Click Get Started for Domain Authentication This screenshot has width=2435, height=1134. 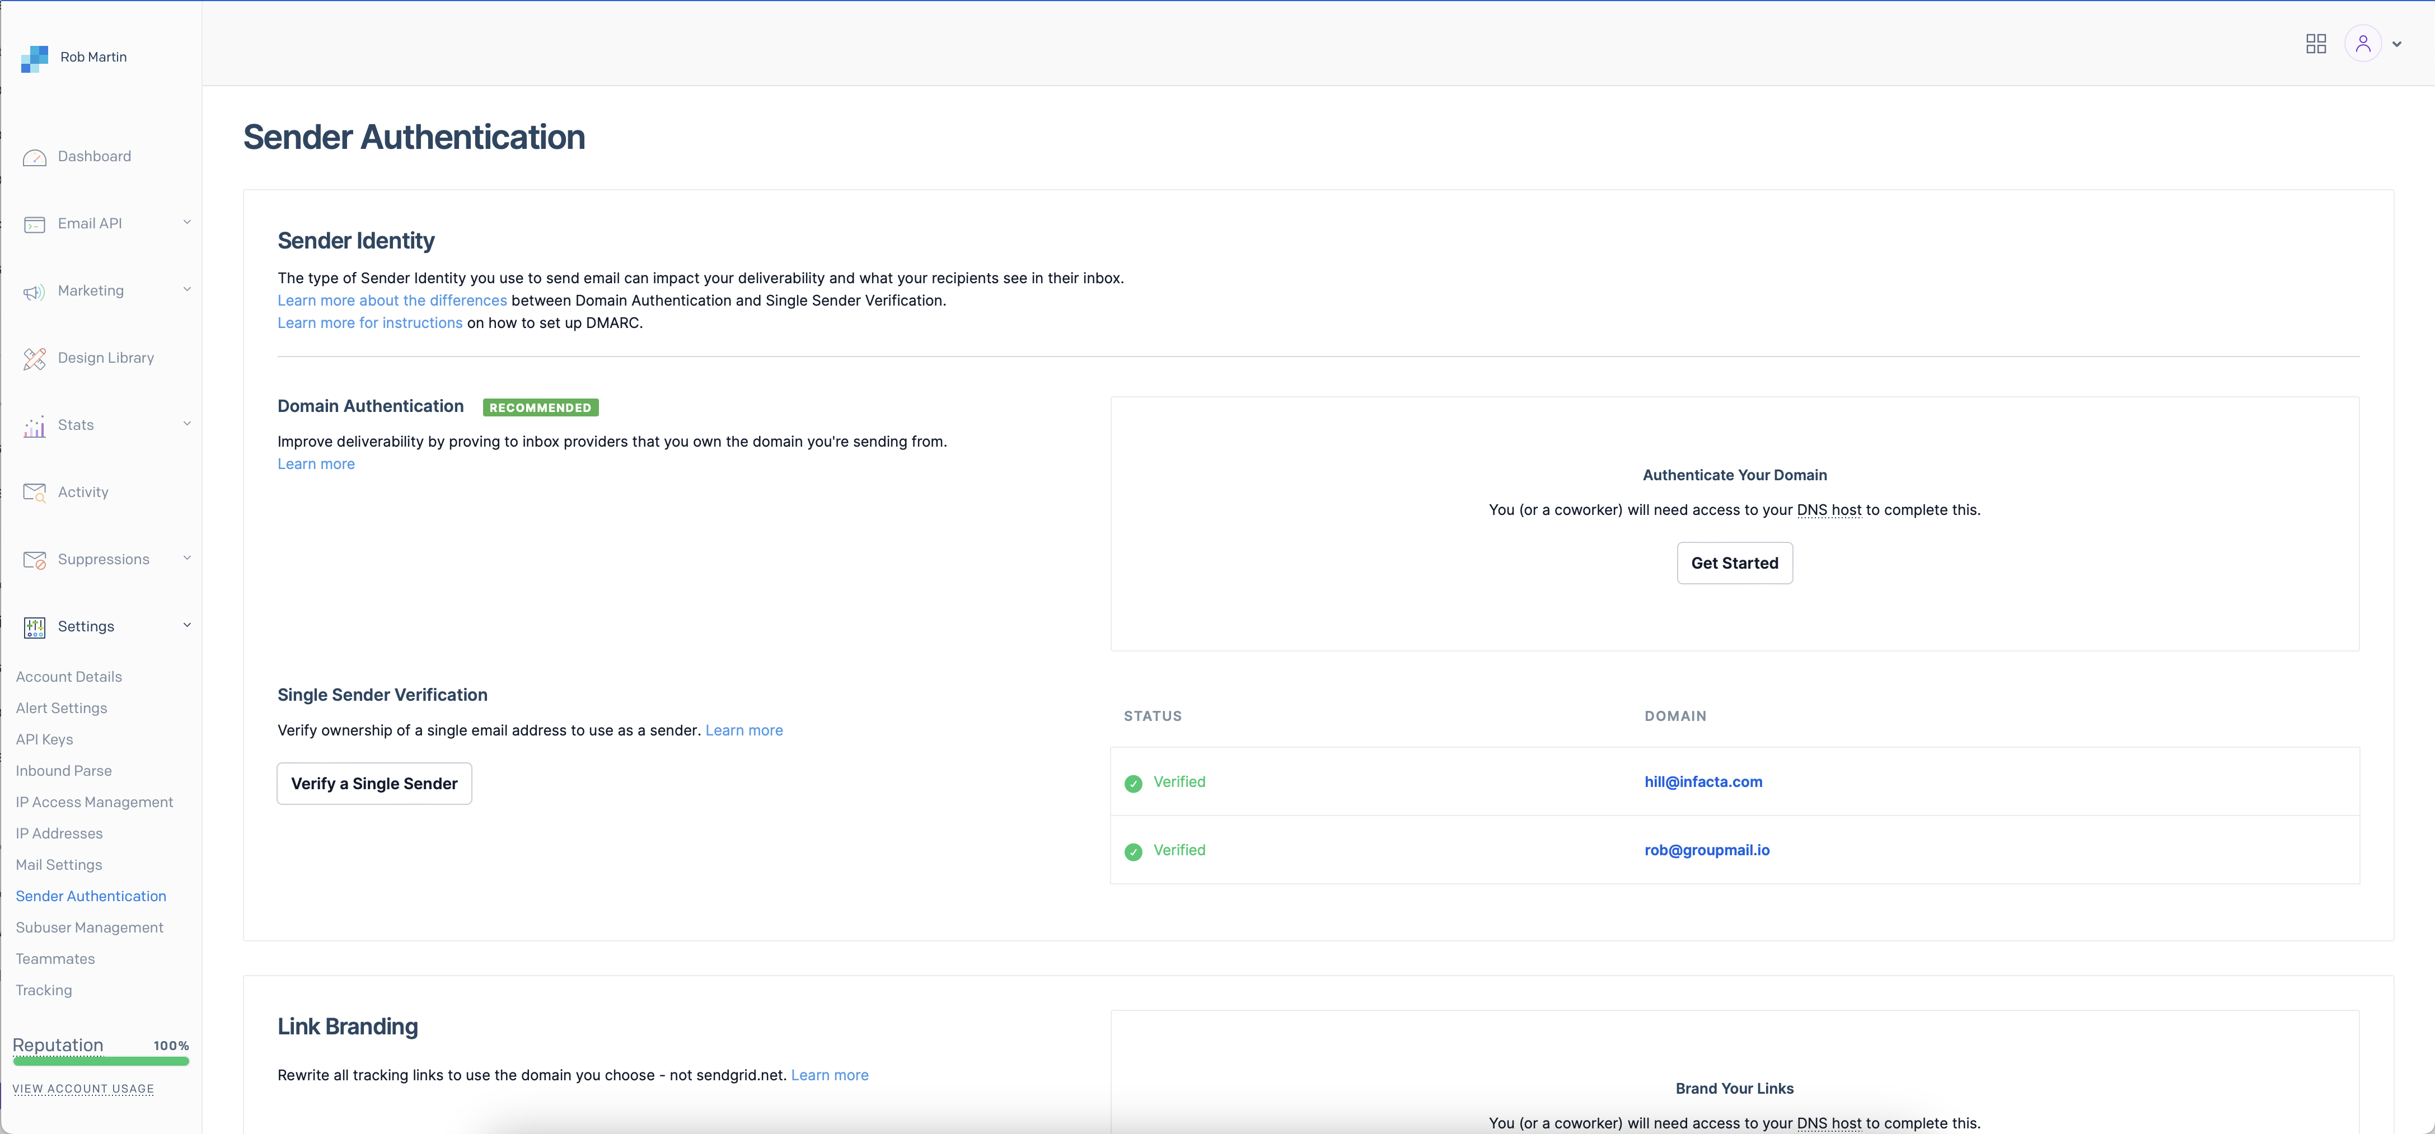click(x=1735, y=563)
